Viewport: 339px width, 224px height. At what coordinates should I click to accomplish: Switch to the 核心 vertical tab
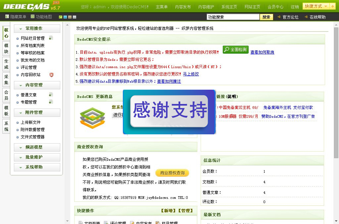6,33
